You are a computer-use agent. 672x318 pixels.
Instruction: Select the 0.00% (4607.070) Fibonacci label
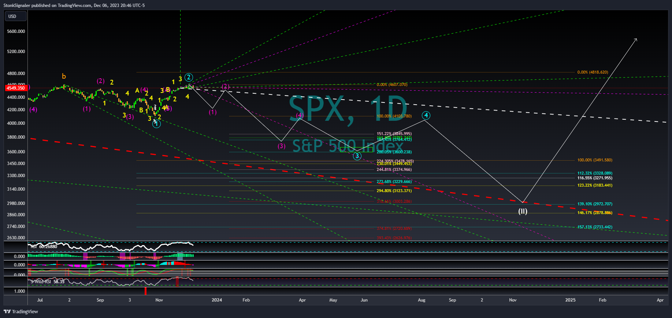pos(392,85)
